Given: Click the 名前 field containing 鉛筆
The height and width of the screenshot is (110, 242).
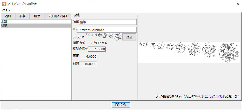Looking at the screenshot, I should coord(108,22).
